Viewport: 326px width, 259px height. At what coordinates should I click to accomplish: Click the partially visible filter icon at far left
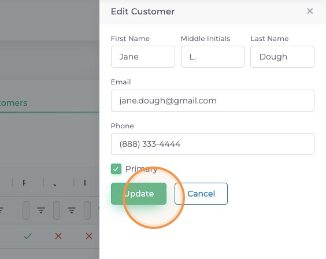point(1,210)
